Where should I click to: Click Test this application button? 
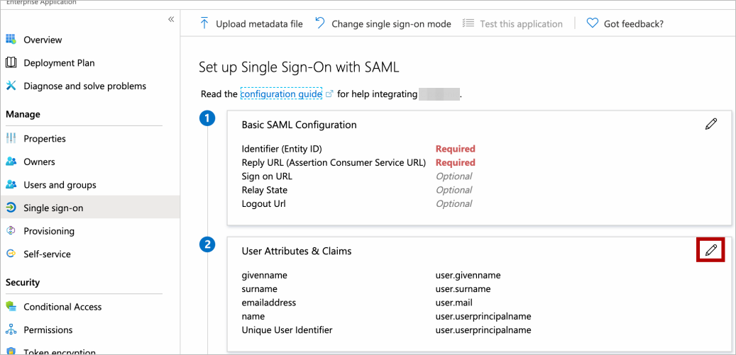[512, 24]
